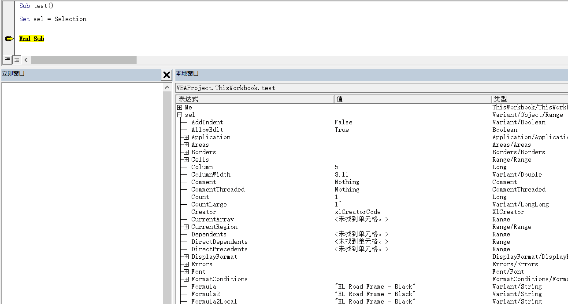568x304 pixels.
Task: Expand the Me node in locals
Action: pos(179,107)
